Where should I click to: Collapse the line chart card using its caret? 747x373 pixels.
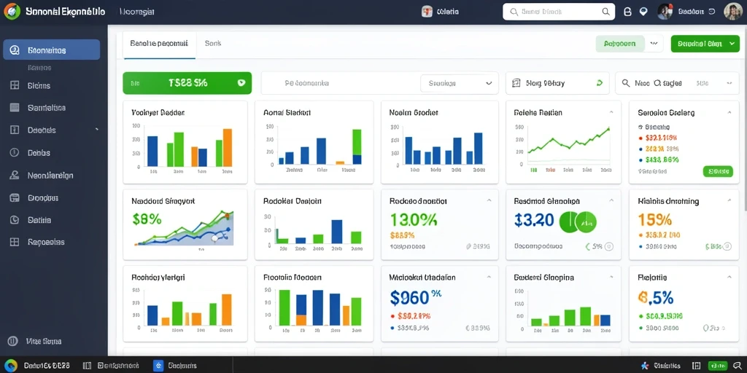tap(611, 112)
